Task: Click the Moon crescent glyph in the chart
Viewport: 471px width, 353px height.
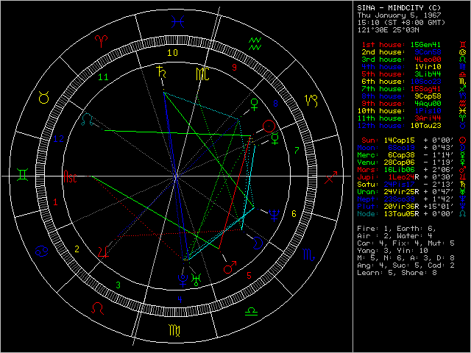Action: (x=257, y=240)
